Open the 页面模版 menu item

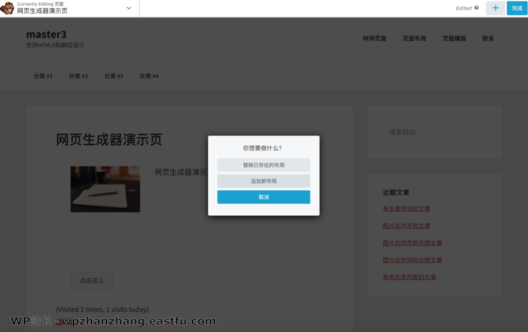[454, 38]
